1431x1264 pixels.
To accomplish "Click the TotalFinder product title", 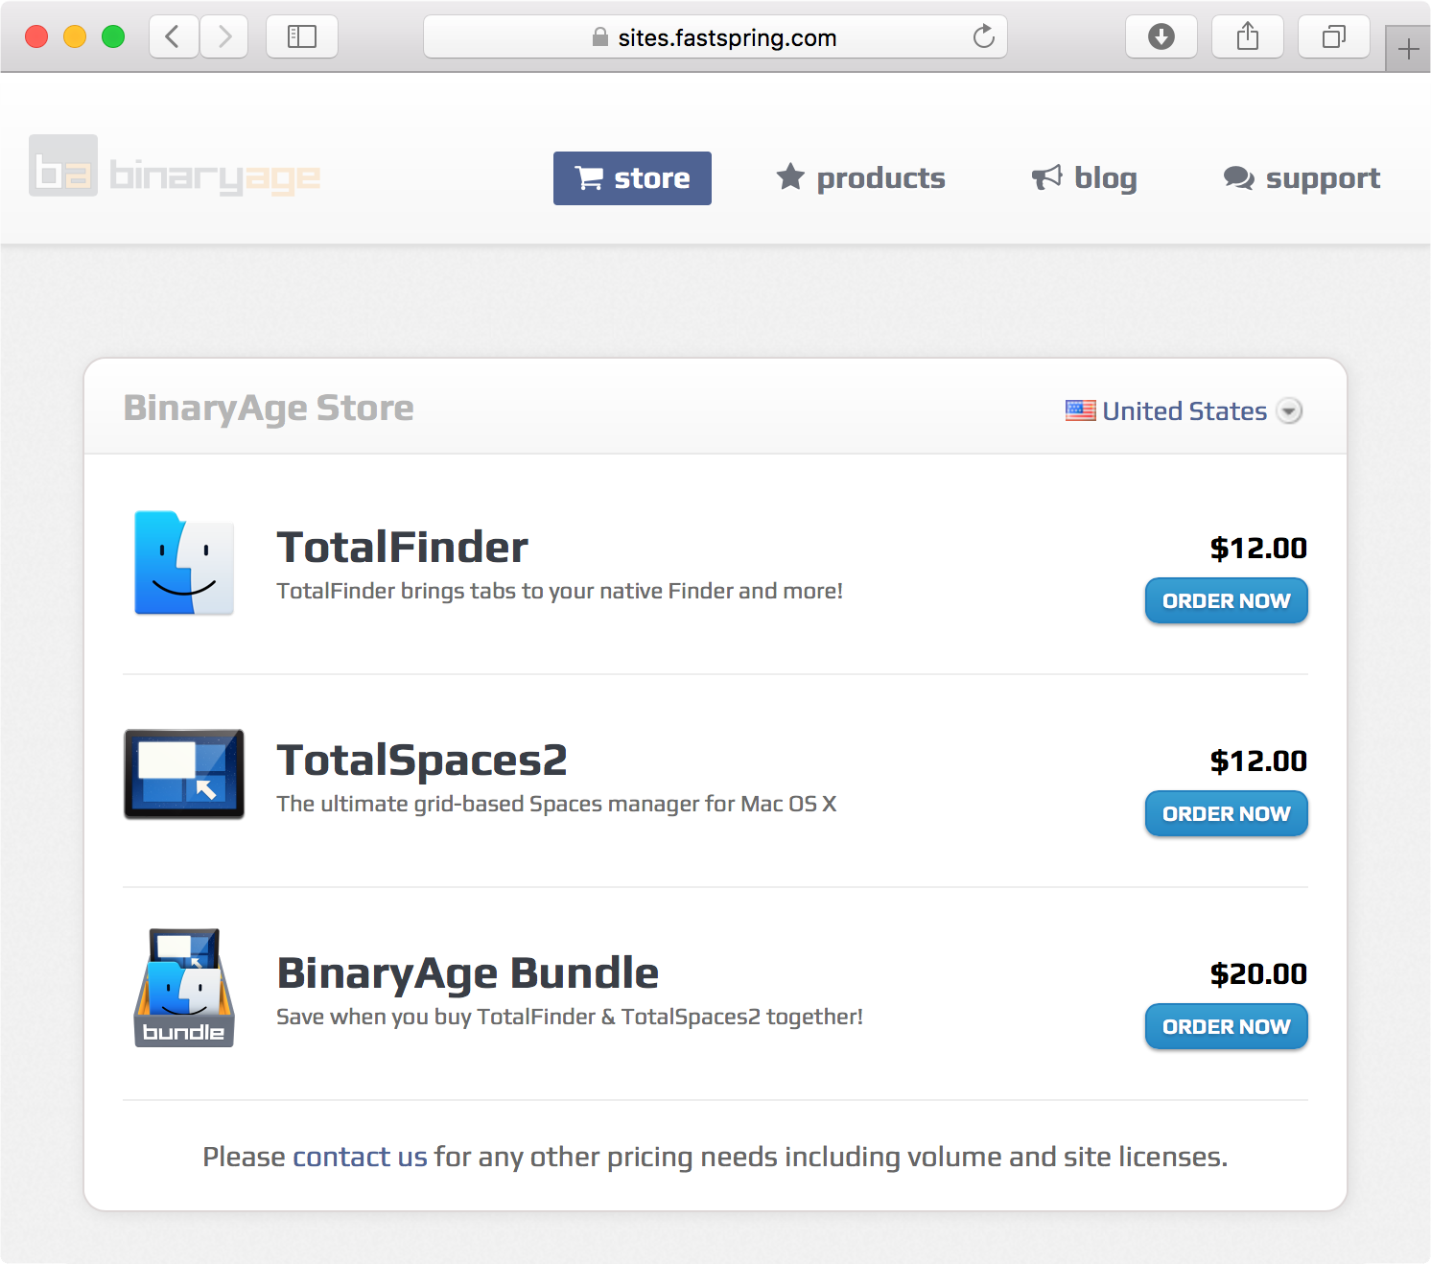I will click(403, 548).
